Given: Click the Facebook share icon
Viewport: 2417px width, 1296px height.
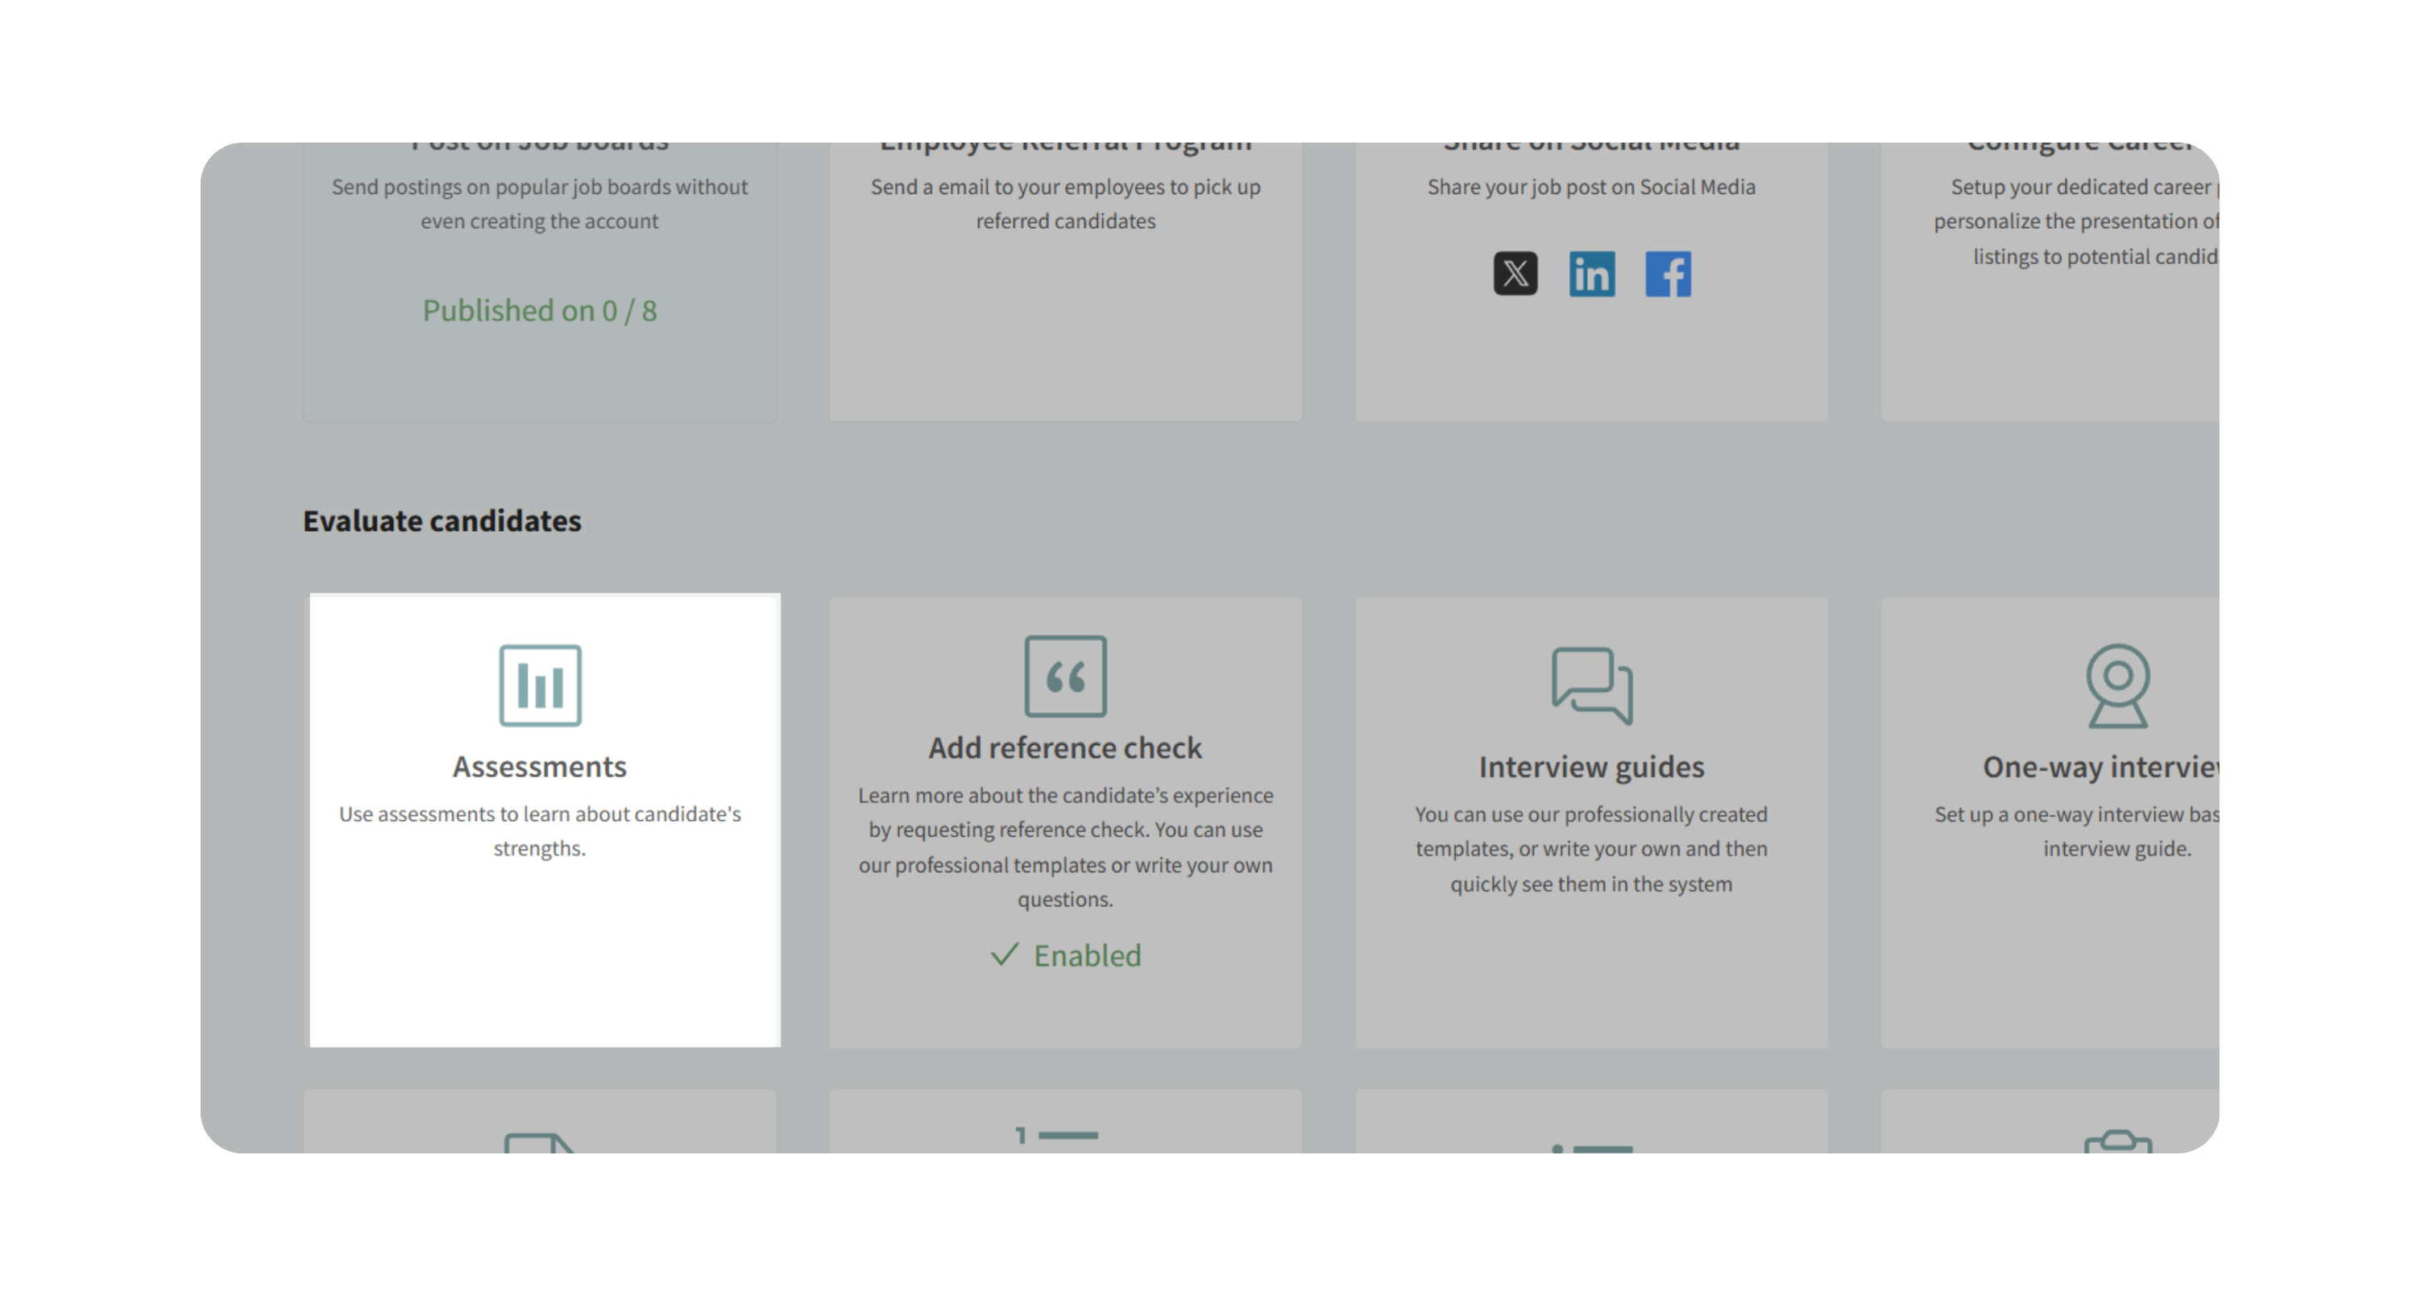Looking at the screenshot, I should [x=1669, y=274].
